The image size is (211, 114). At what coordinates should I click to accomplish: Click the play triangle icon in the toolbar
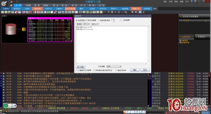[x=116, y=12]
